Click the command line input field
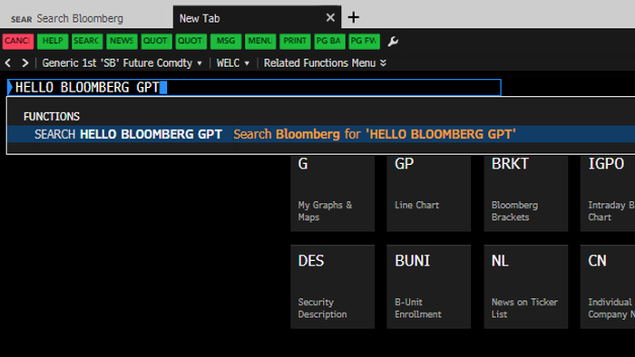635x357 pixels. [254, 87]
